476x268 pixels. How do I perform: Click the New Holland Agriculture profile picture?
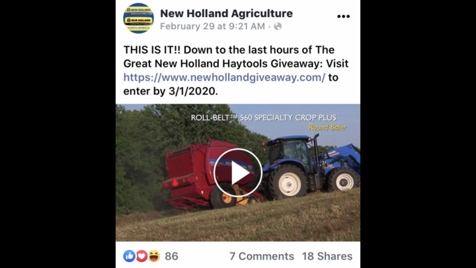(x=138, y=18)
